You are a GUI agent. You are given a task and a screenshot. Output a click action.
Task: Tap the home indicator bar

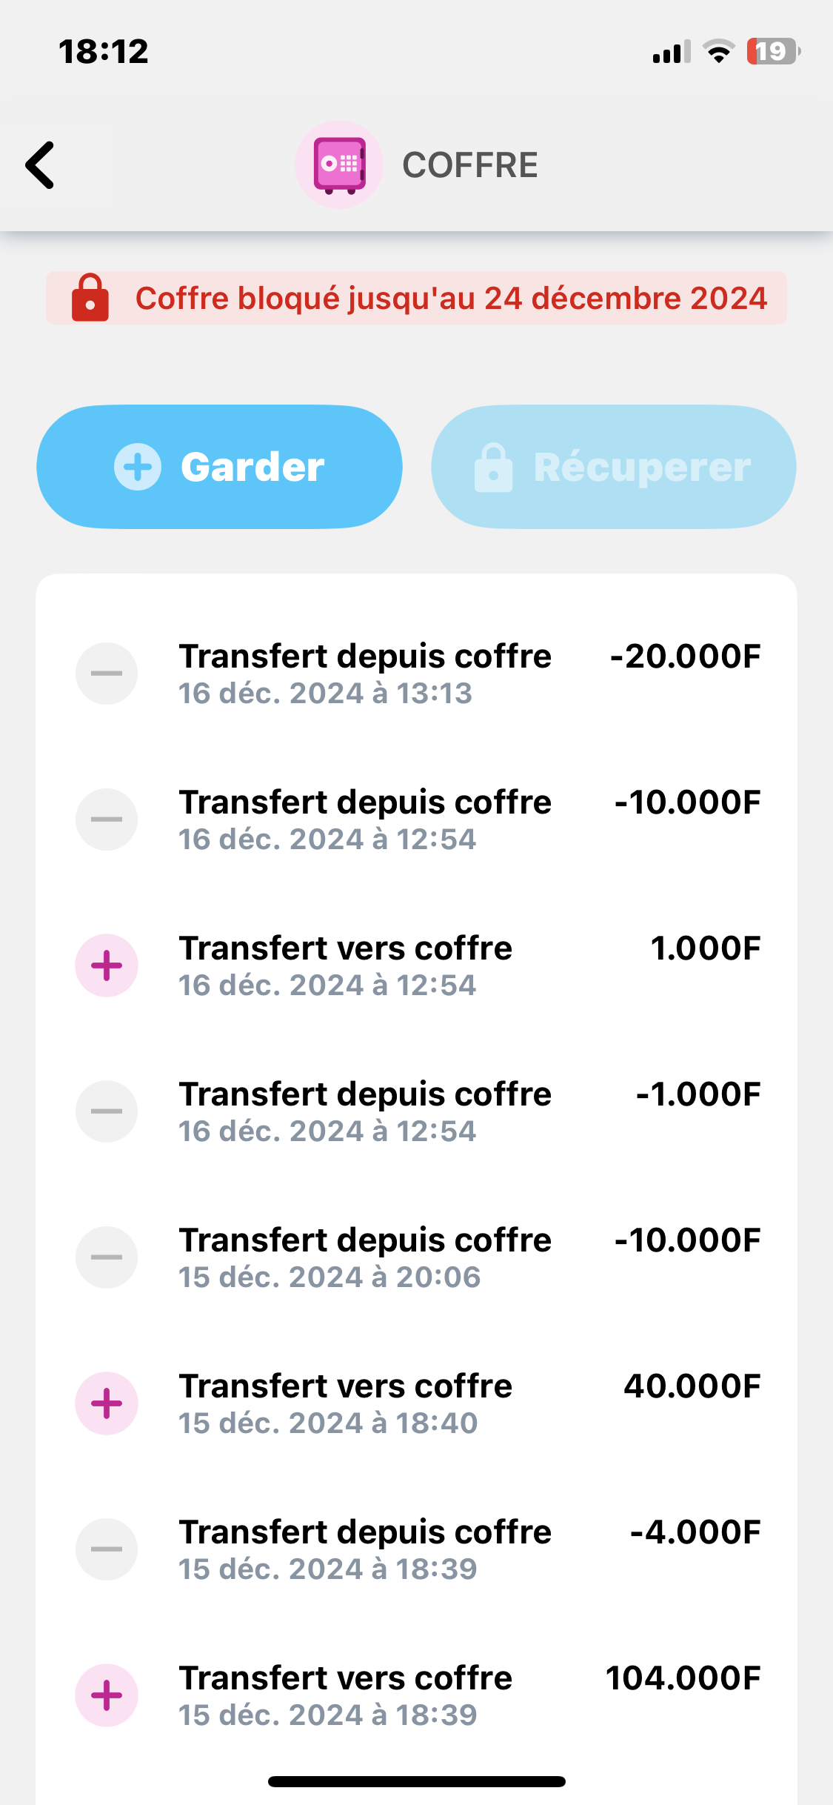[416, 1781]
